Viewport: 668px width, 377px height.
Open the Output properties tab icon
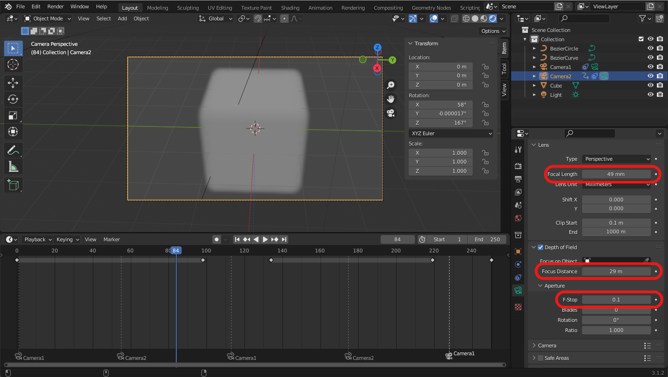click(518, 179)
